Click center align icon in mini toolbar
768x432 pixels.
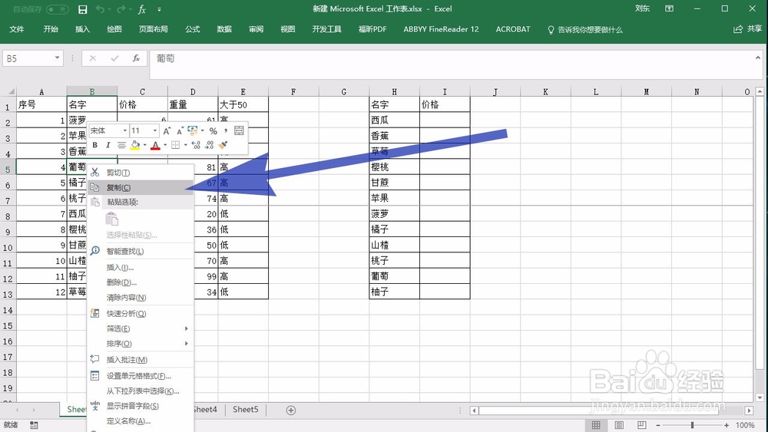coord(121,145)
